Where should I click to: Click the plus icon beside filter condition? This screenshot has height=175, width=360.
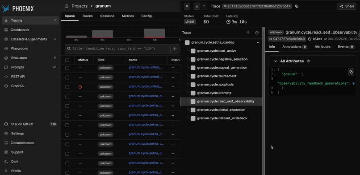tap(175, 49)
